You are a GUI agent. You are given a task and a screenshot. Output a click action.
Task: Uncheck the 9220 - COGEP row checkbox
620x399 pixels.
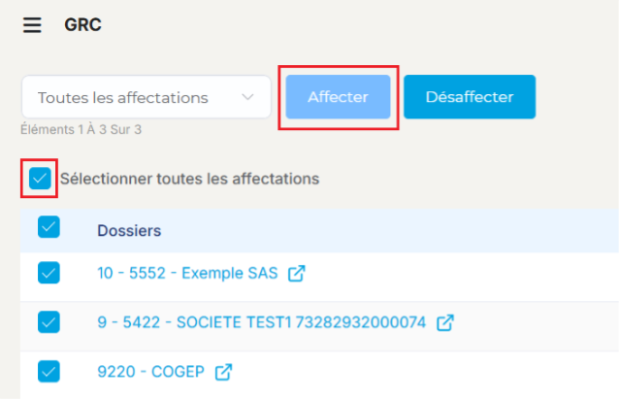[49, 371]
